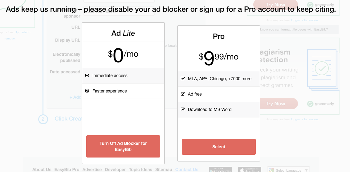Open the Select Language dropdown
The height and width of the screenshot is (172, 350).
288,170
